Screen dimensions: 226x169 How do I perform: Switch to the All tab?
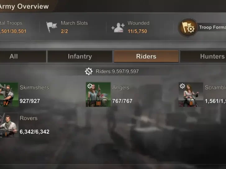coord(23,56)
